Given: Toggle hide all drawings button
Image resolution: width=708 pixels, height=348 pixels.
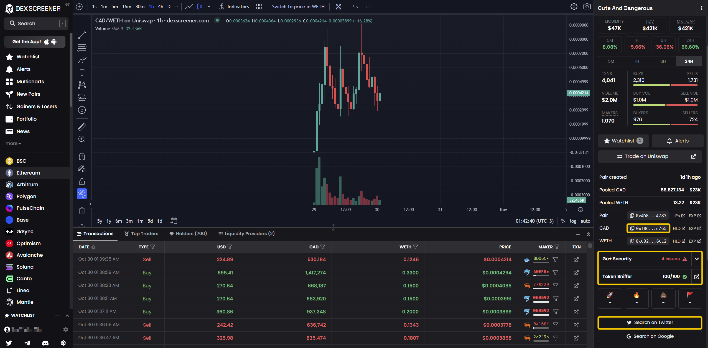Looking at the screenshot, I should click(x=82, y=194).
